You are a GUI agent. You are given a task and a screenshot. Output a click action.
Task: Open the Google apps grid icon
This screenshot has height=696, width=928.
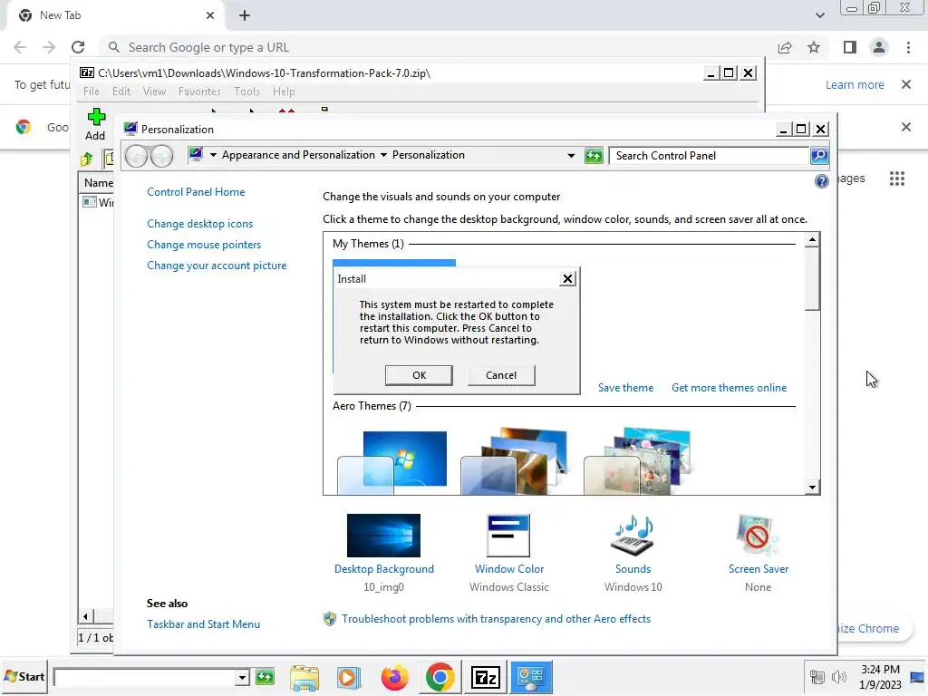pyautogui.click(x=896, y=179)
